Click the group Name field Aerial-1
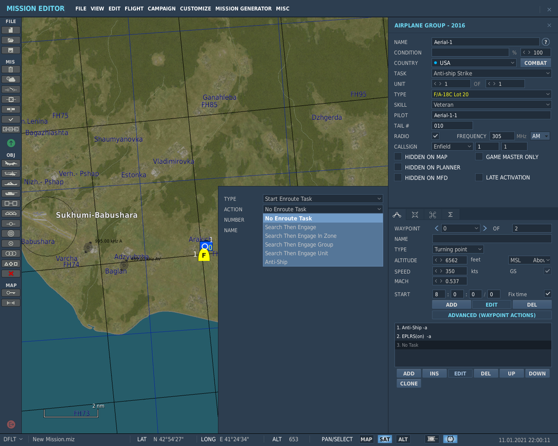The image size is (558, 446). [x=485, y=42]
